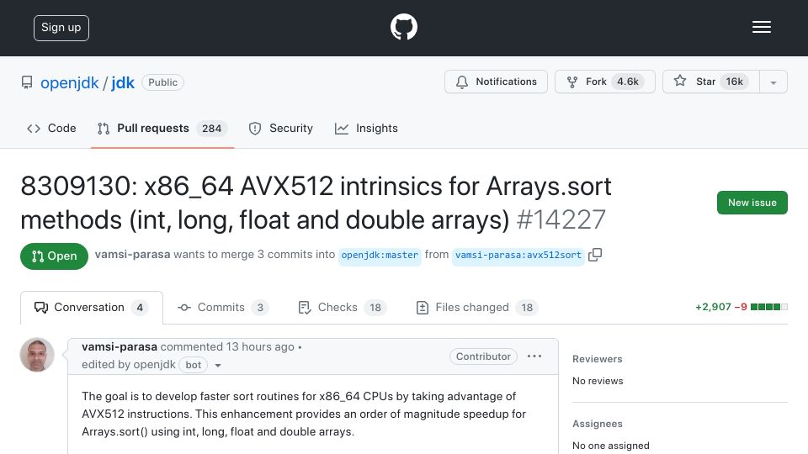808x454 pixels.
Task: Open the jdk repository link
Action: pyautogui.click(x=123, y=82)
